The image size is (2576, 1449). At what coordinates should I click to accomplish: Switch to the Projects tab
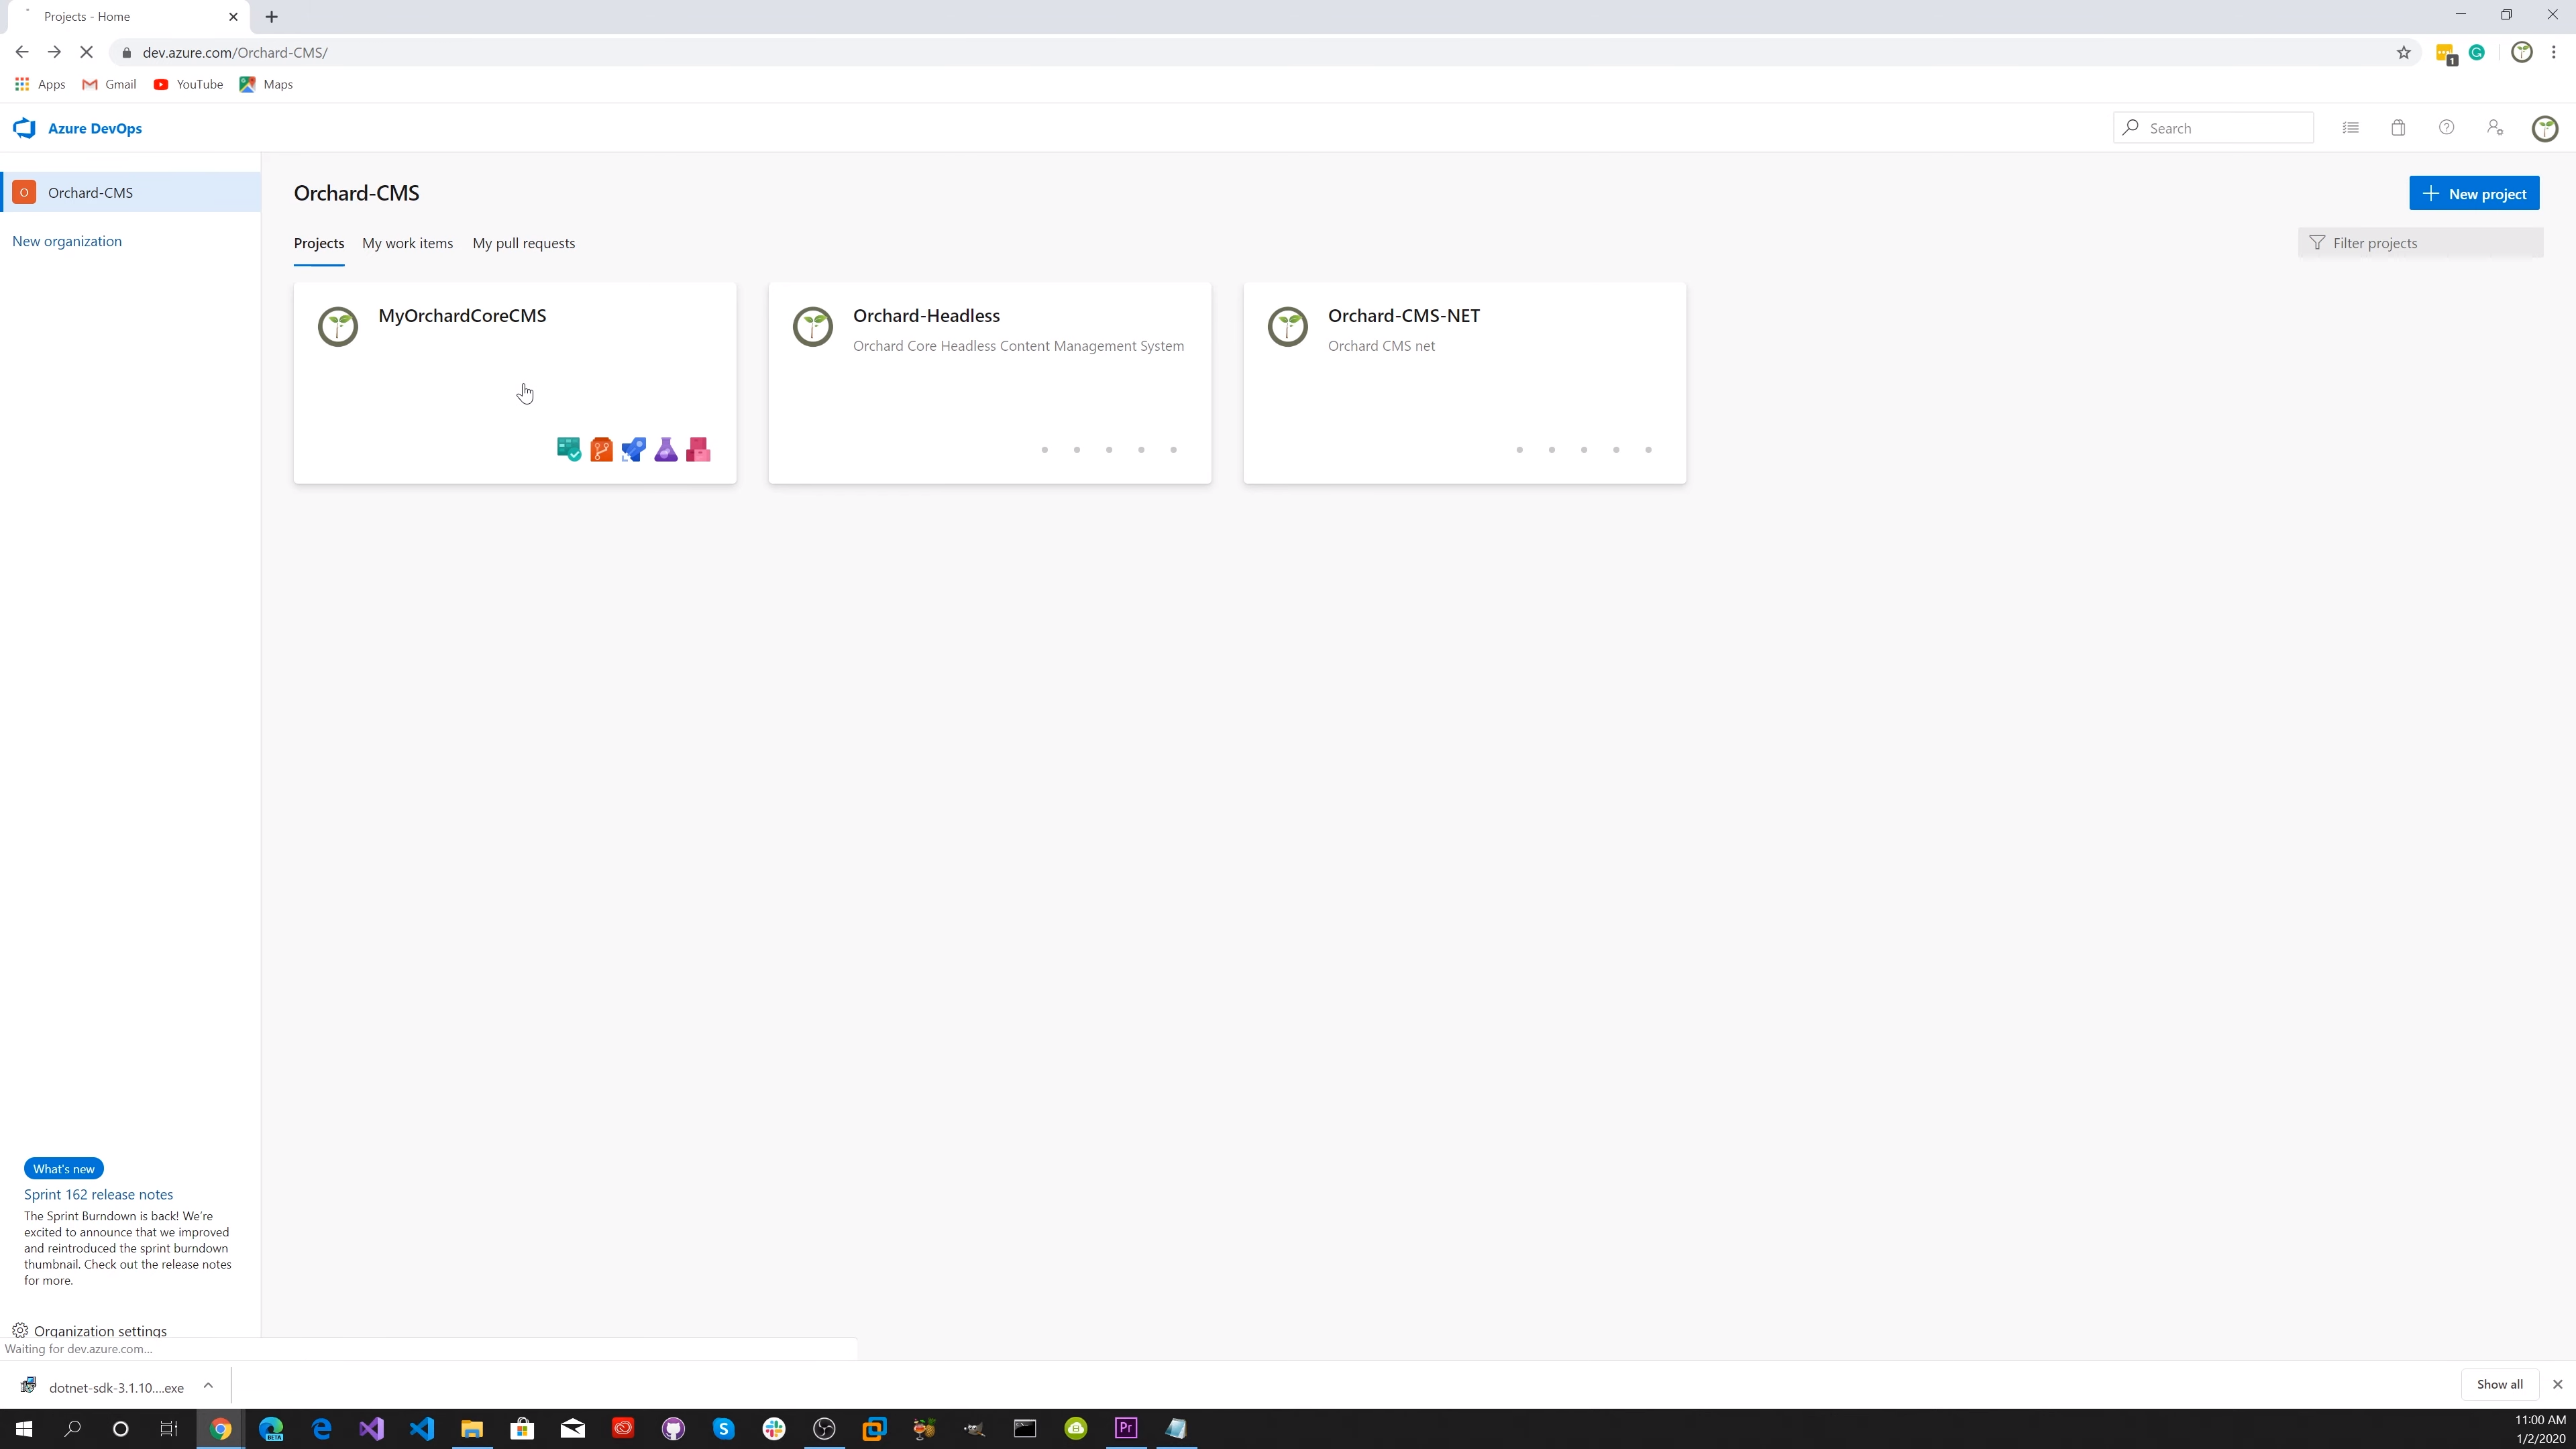pos(319,243)
